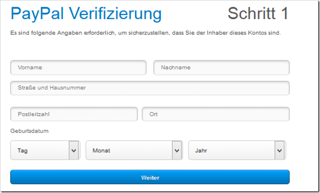The height and width of the screenshot is (193, 320).
Task: Open the Monat birth date dropdown
Action: point(134,150)
